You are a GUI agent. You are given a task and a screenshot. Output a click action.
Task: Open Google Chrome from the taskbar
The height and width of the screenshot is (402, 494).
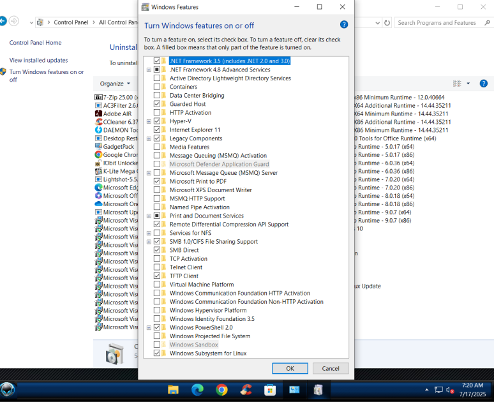221,390
